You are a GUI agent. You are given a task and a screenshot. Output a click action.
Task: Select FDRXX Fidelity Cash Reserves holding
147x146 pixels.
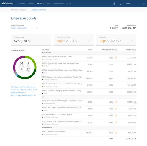(x=89, y=133)
